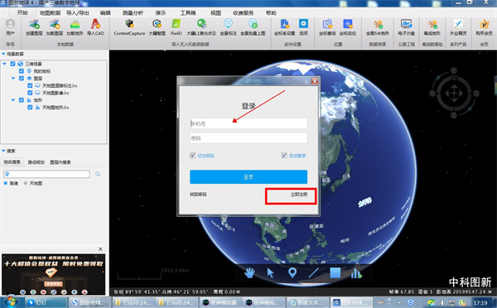Viewport: 497px width, 308px height.
Task: Open the 导入/导出 ribbon tab
Action: coord(78,13)
